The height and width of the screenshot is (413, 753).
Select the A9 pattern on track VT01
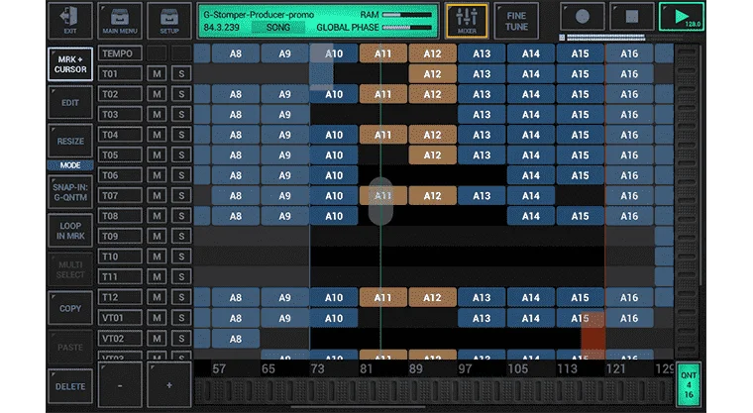[284, 318]
